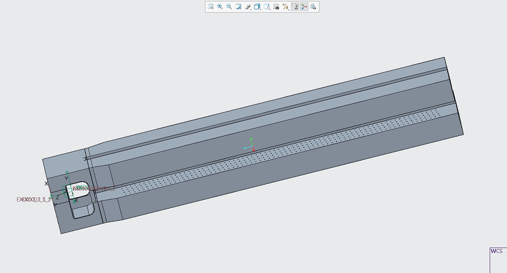Open the Datum Display Filters dropdown

click(286, 7)
